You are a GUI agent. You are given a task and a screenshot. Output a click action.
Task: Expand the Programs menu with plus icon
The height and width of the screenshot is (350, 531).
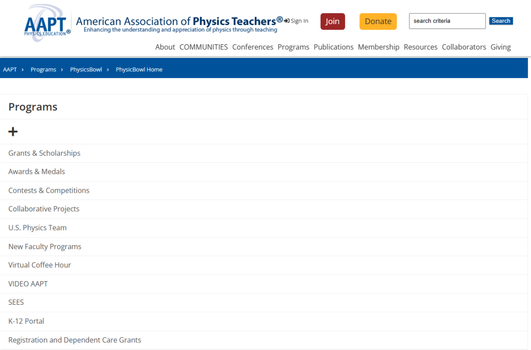coord(13,132)
